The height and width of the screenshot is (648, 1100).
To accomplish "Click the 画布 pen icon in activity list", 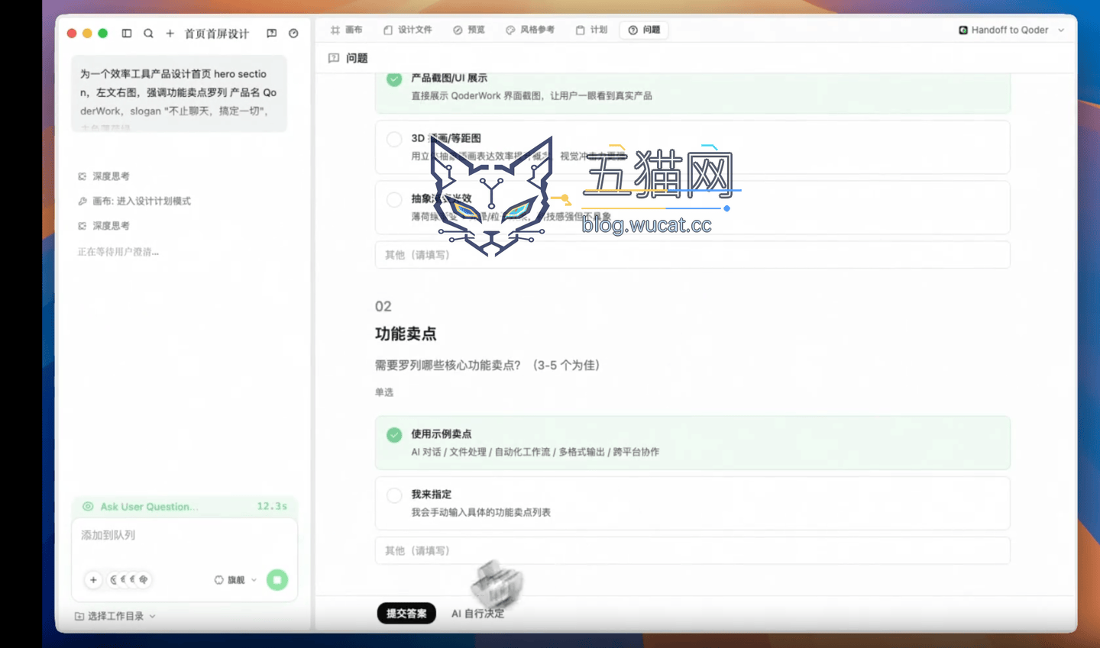I will [x=82, y=201].
